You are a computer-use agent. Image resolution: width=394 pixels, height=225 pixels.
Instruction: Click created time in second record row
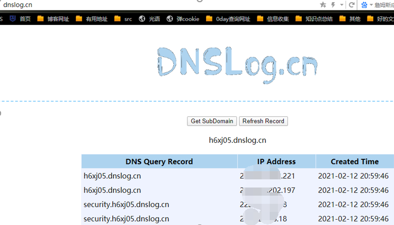(353, 190)
